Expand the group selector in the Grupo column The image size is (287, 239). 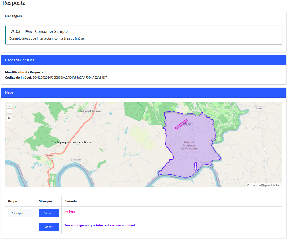[x=20, y=213]
